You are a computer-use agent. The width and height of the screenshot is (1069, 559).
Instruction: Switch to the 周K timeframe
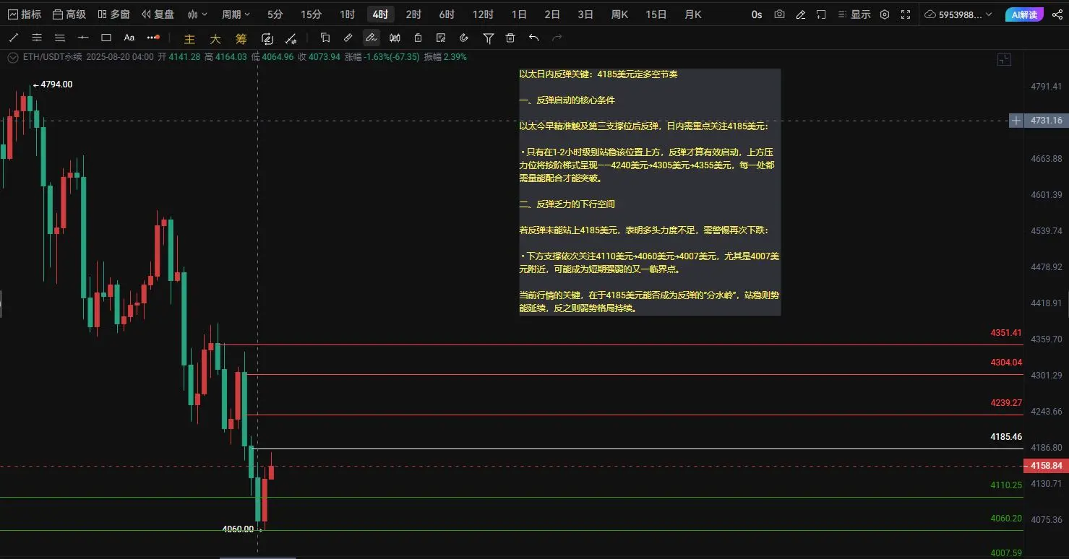tap(619, 14)
